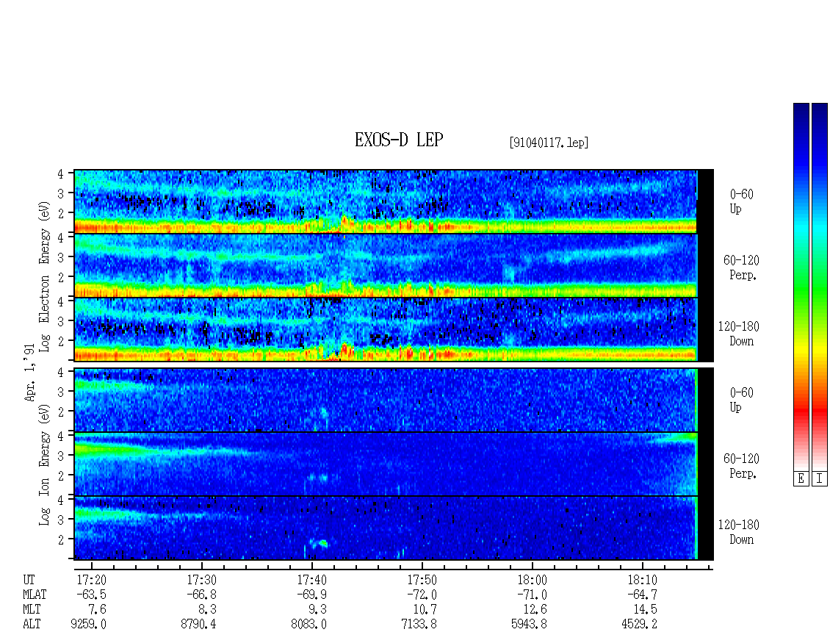830x643 pixels.
Task: Click the MLAT value -63.5
Action: 92,594
